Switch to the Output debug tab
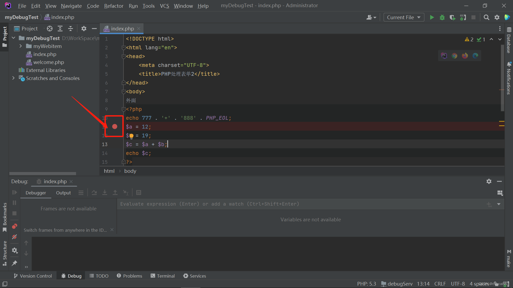 click(x=63, y=193)
